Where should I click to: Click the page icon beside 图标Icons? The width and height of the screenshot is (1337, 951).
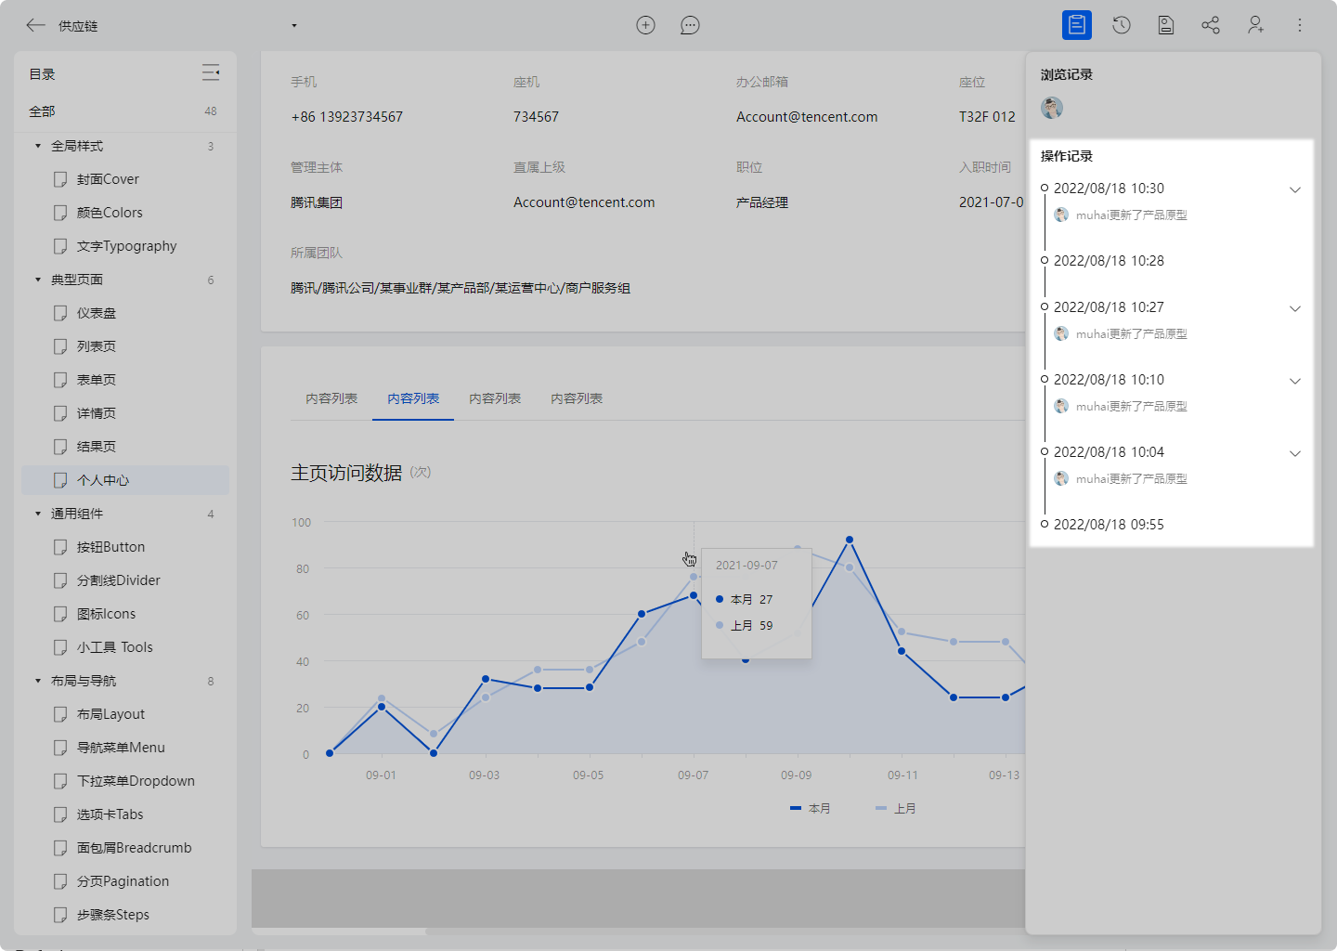[60, 614]
